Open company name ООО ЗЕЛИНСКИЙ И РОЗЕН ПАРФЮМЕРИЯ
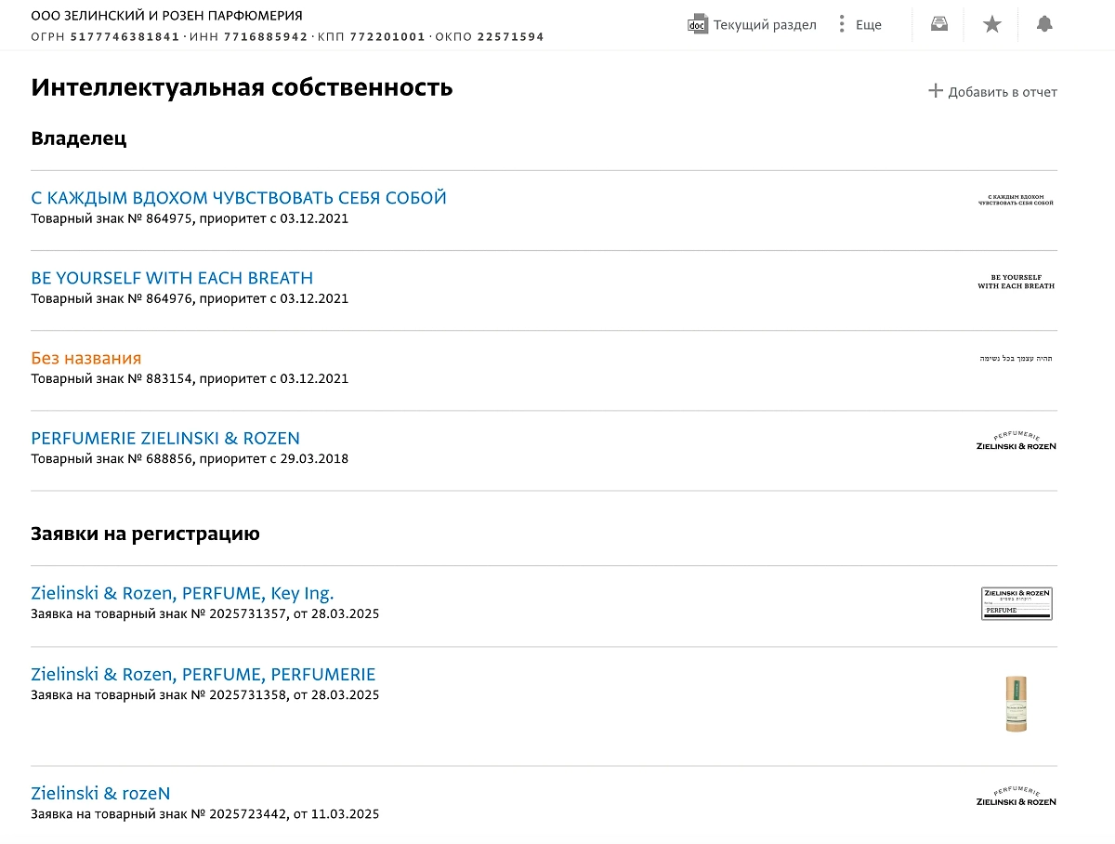Viewport: 1115px width, 844px height. pyautogui.click(x=165, y=15)
